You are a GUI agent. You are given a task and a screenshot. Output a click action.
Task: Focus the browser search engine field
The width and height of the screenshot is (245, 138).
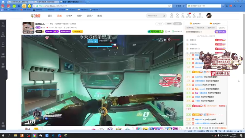[204, 6]
